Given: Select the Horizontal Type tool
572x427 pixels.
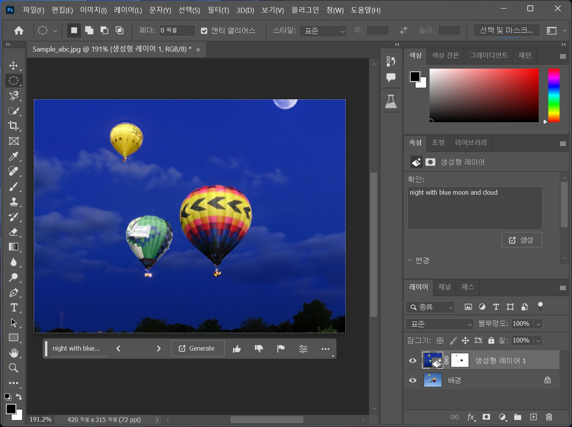Looking at the screenshot, I should tap(14, 308).
